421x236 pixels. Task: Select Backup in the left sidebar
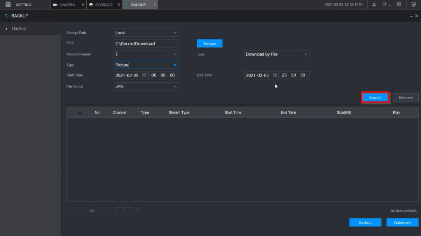click(x=19, y=29)
